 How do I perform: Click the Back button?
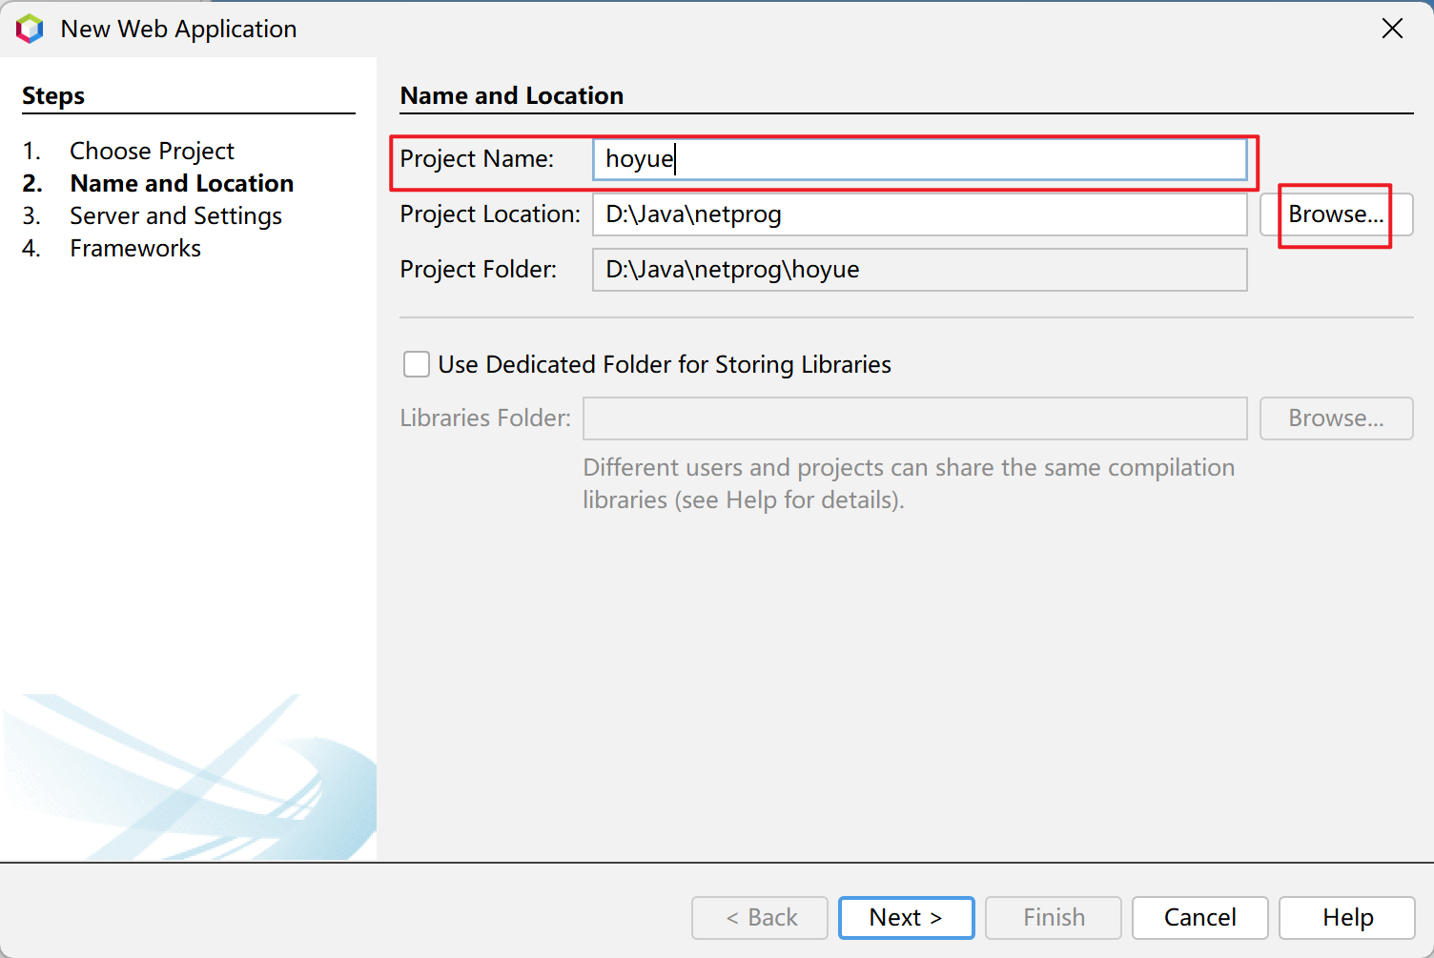coord(760,918)
